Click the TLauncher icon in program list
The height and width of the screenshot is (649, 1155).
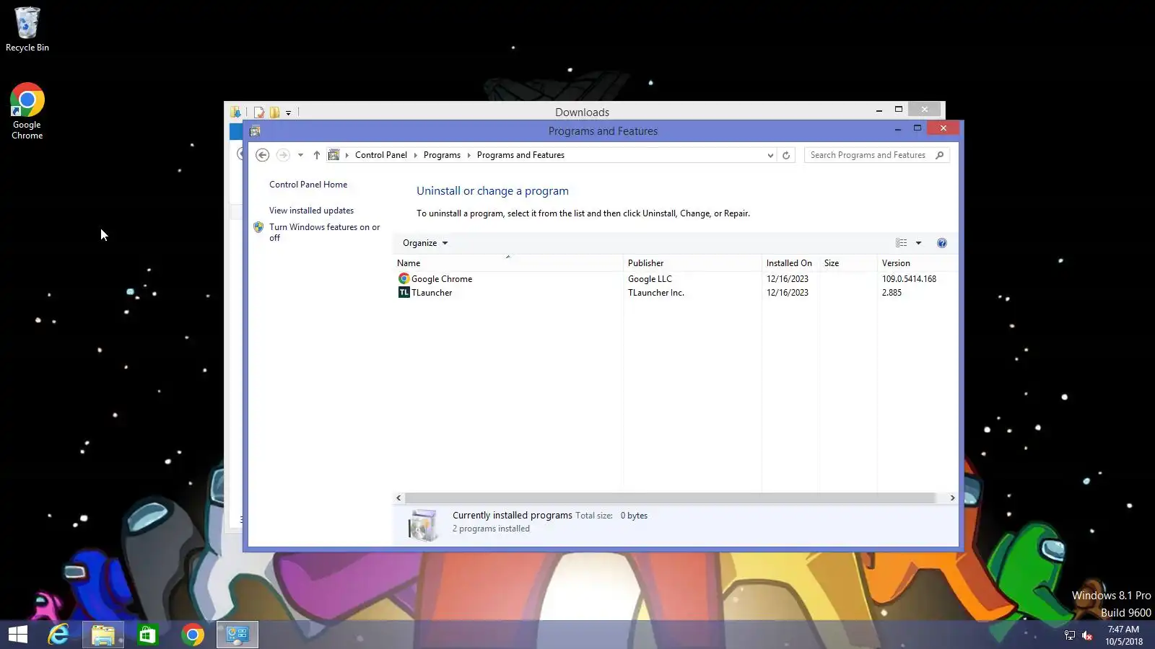[x=404, y=293]
